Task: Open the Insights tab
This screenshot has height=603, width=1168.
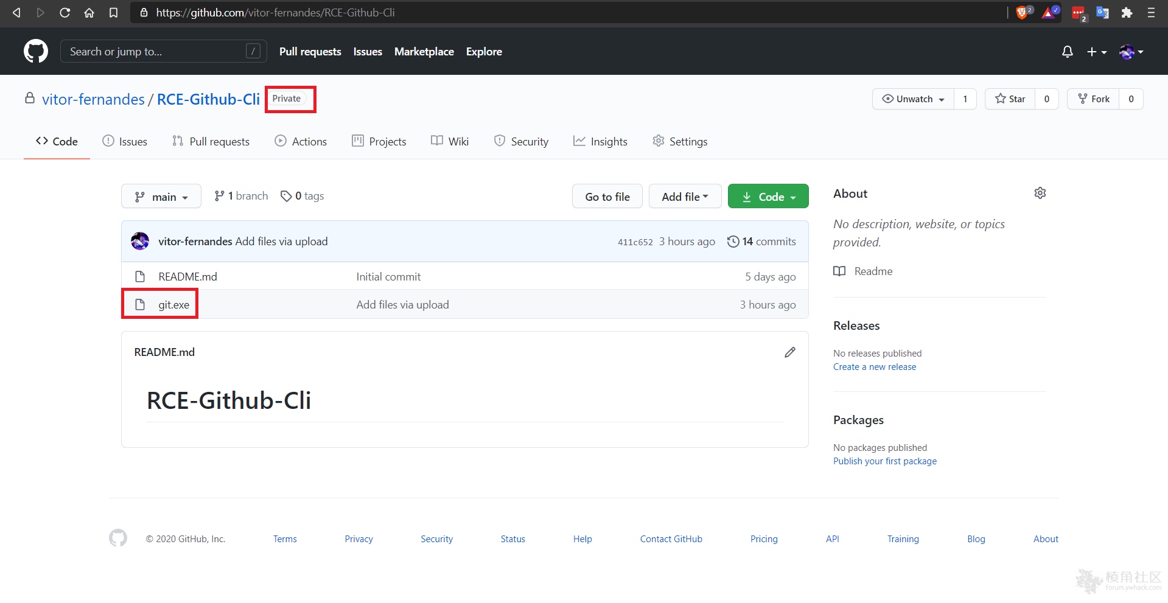Action: 600,142
